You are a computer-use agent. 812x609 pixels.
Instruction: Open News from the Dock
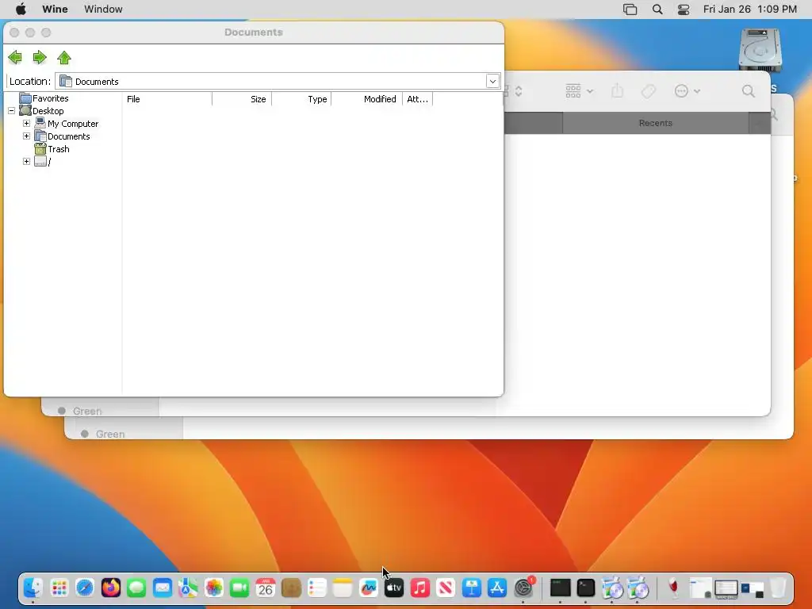pos(446,588)
